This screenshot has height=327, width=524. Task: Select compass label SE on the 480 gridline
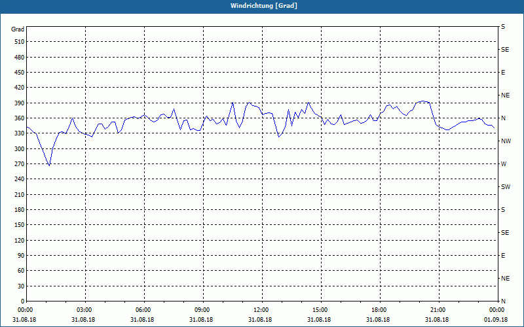click(x=505, y=50)
